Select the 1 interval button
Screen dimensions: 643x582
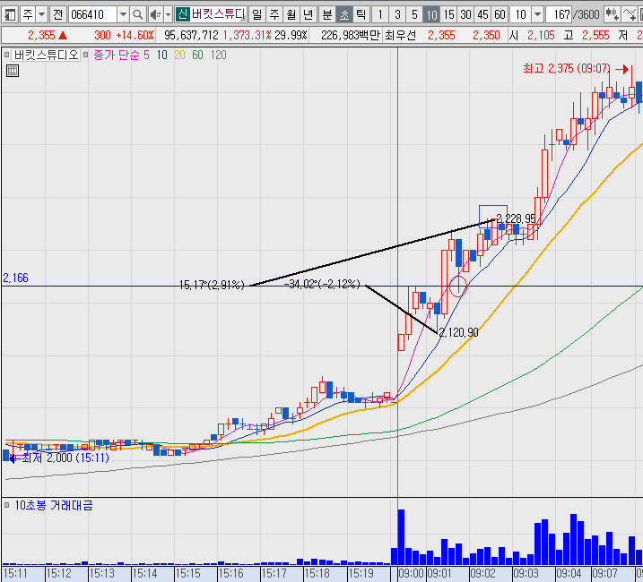380,15
